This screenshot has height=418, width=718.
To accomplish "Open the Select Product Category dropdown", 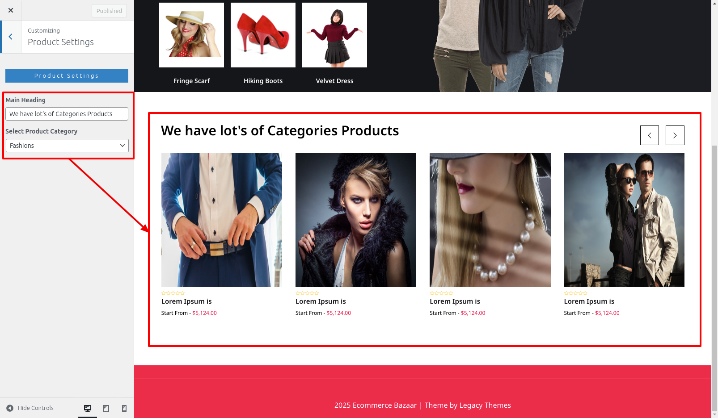I will 67,146.
